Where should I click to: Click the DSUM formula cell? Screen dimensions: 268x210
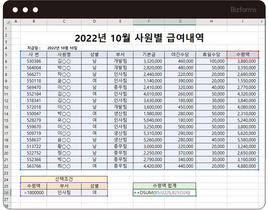click(x=164, y=192)
